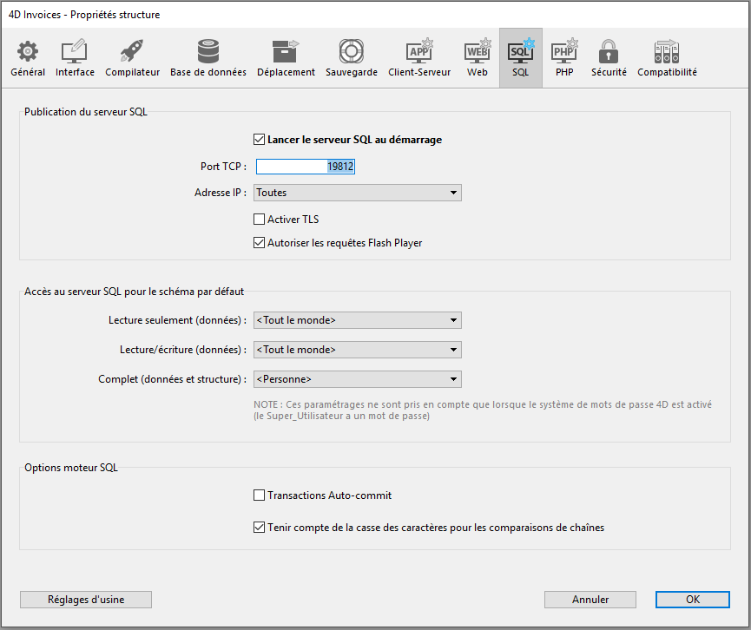This screenshot has width=751, height=630.
Task: Switch to the PHP settings tab
Action: point(564,52)
